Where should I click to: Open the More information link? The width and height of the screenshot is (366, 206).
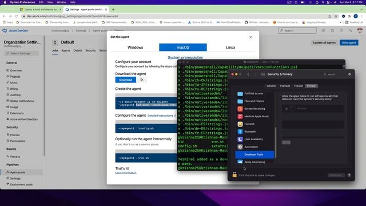(126, 173)
